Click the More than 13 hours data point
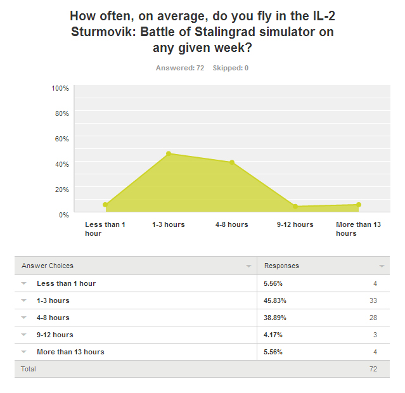The image size is (405, 393). click(359, 205)
